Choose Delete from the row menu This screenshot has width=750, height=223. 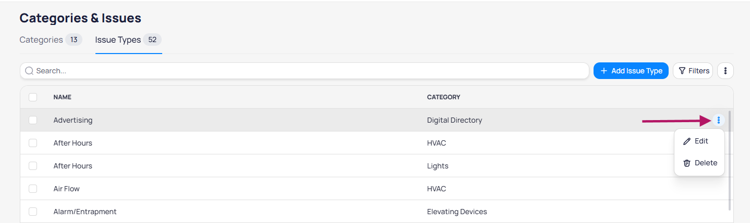pos(706,163)
